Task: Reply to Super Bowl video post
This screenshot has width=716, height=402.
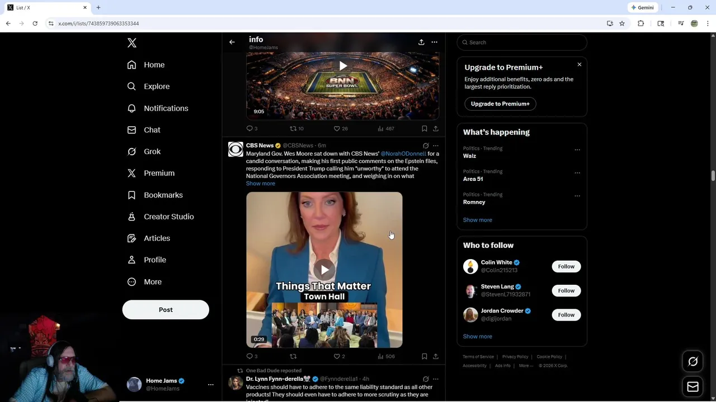Action: 252,128
